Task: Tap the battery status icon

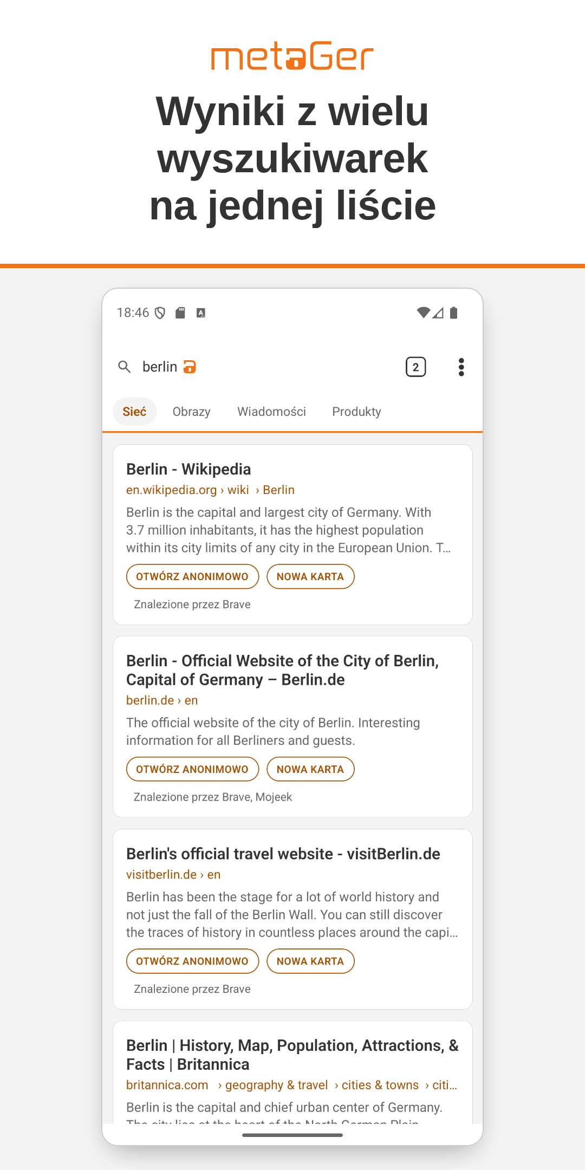Action: pos(454,313)
